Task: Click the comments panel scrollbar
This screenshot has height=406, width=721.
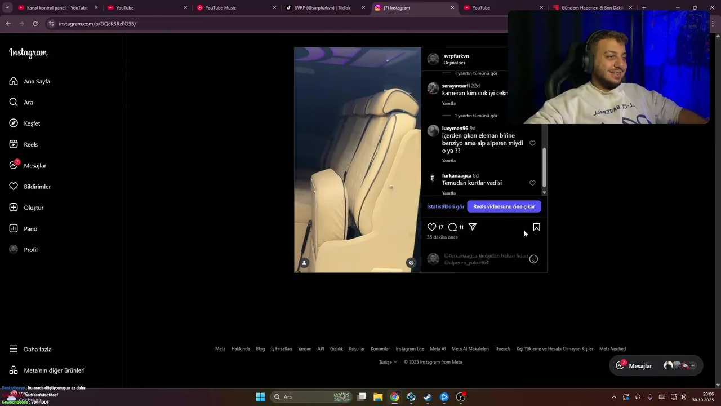Action: point(544,168)
